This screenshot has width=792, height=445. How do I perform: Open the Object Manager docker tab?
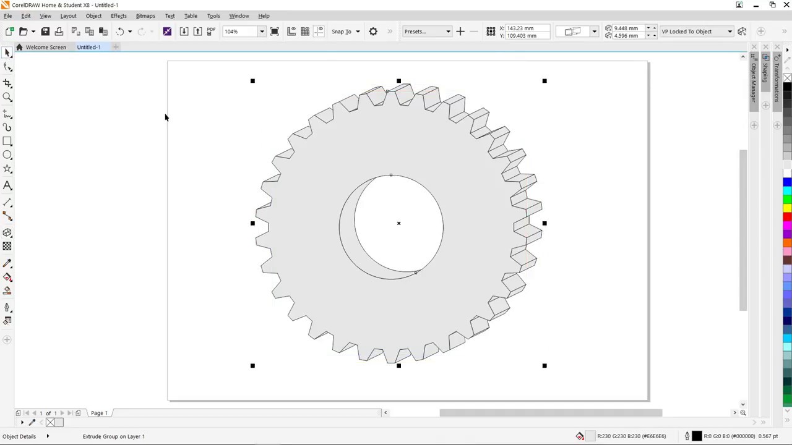pyautogui.click(x=754, y=82)
